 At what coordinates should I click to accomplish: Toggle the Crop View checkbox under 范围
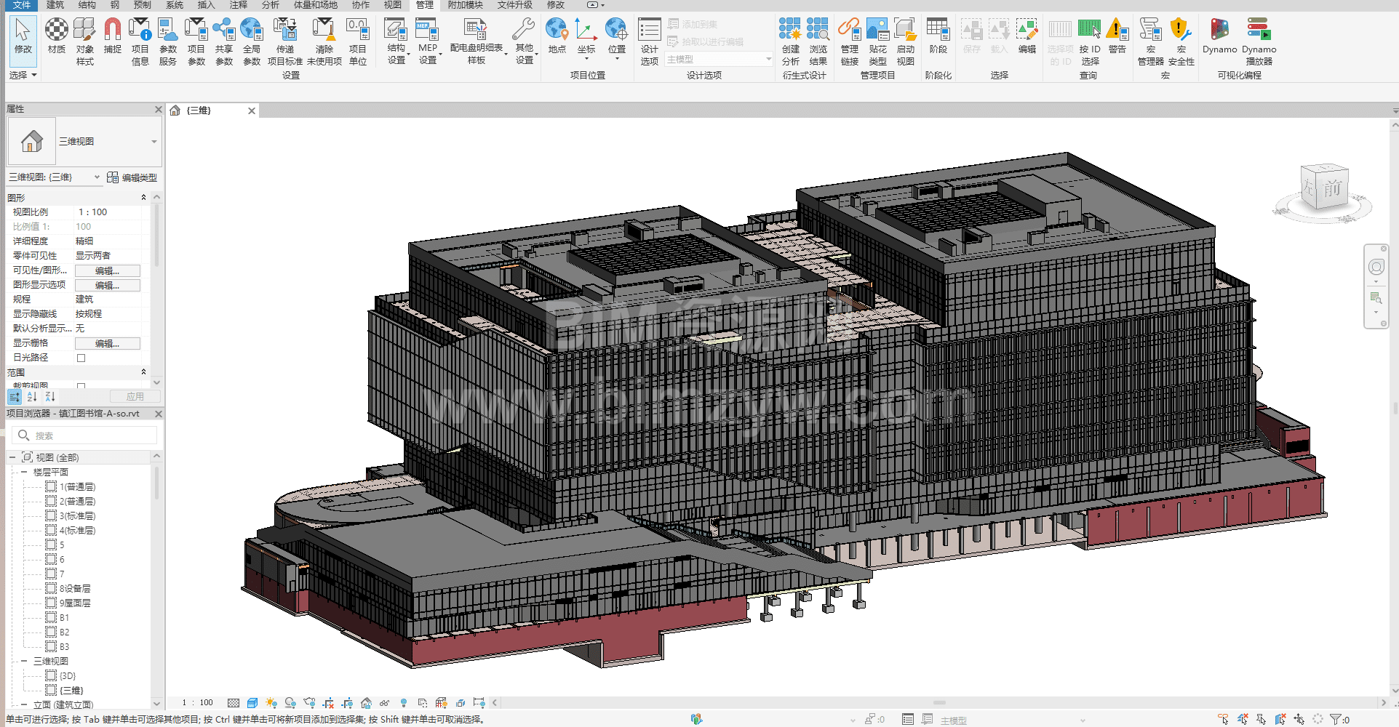tap(81, 386)
